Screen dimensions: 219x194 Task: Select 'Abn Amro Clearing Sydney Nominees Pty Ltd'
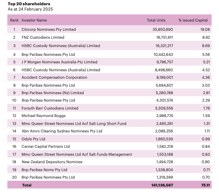62,131
